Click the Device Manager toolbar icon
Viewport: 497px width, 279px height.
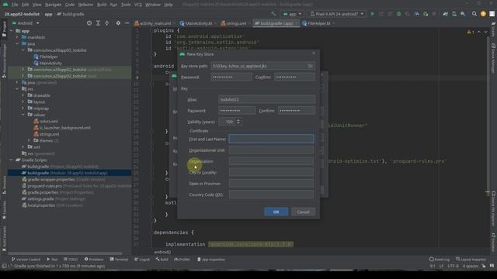click(454, 14)
